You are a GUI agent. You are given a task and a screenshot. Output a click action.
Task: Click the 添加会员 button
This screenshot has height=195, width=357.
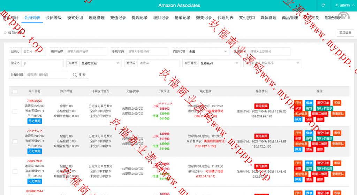click(x=345, y=33)
